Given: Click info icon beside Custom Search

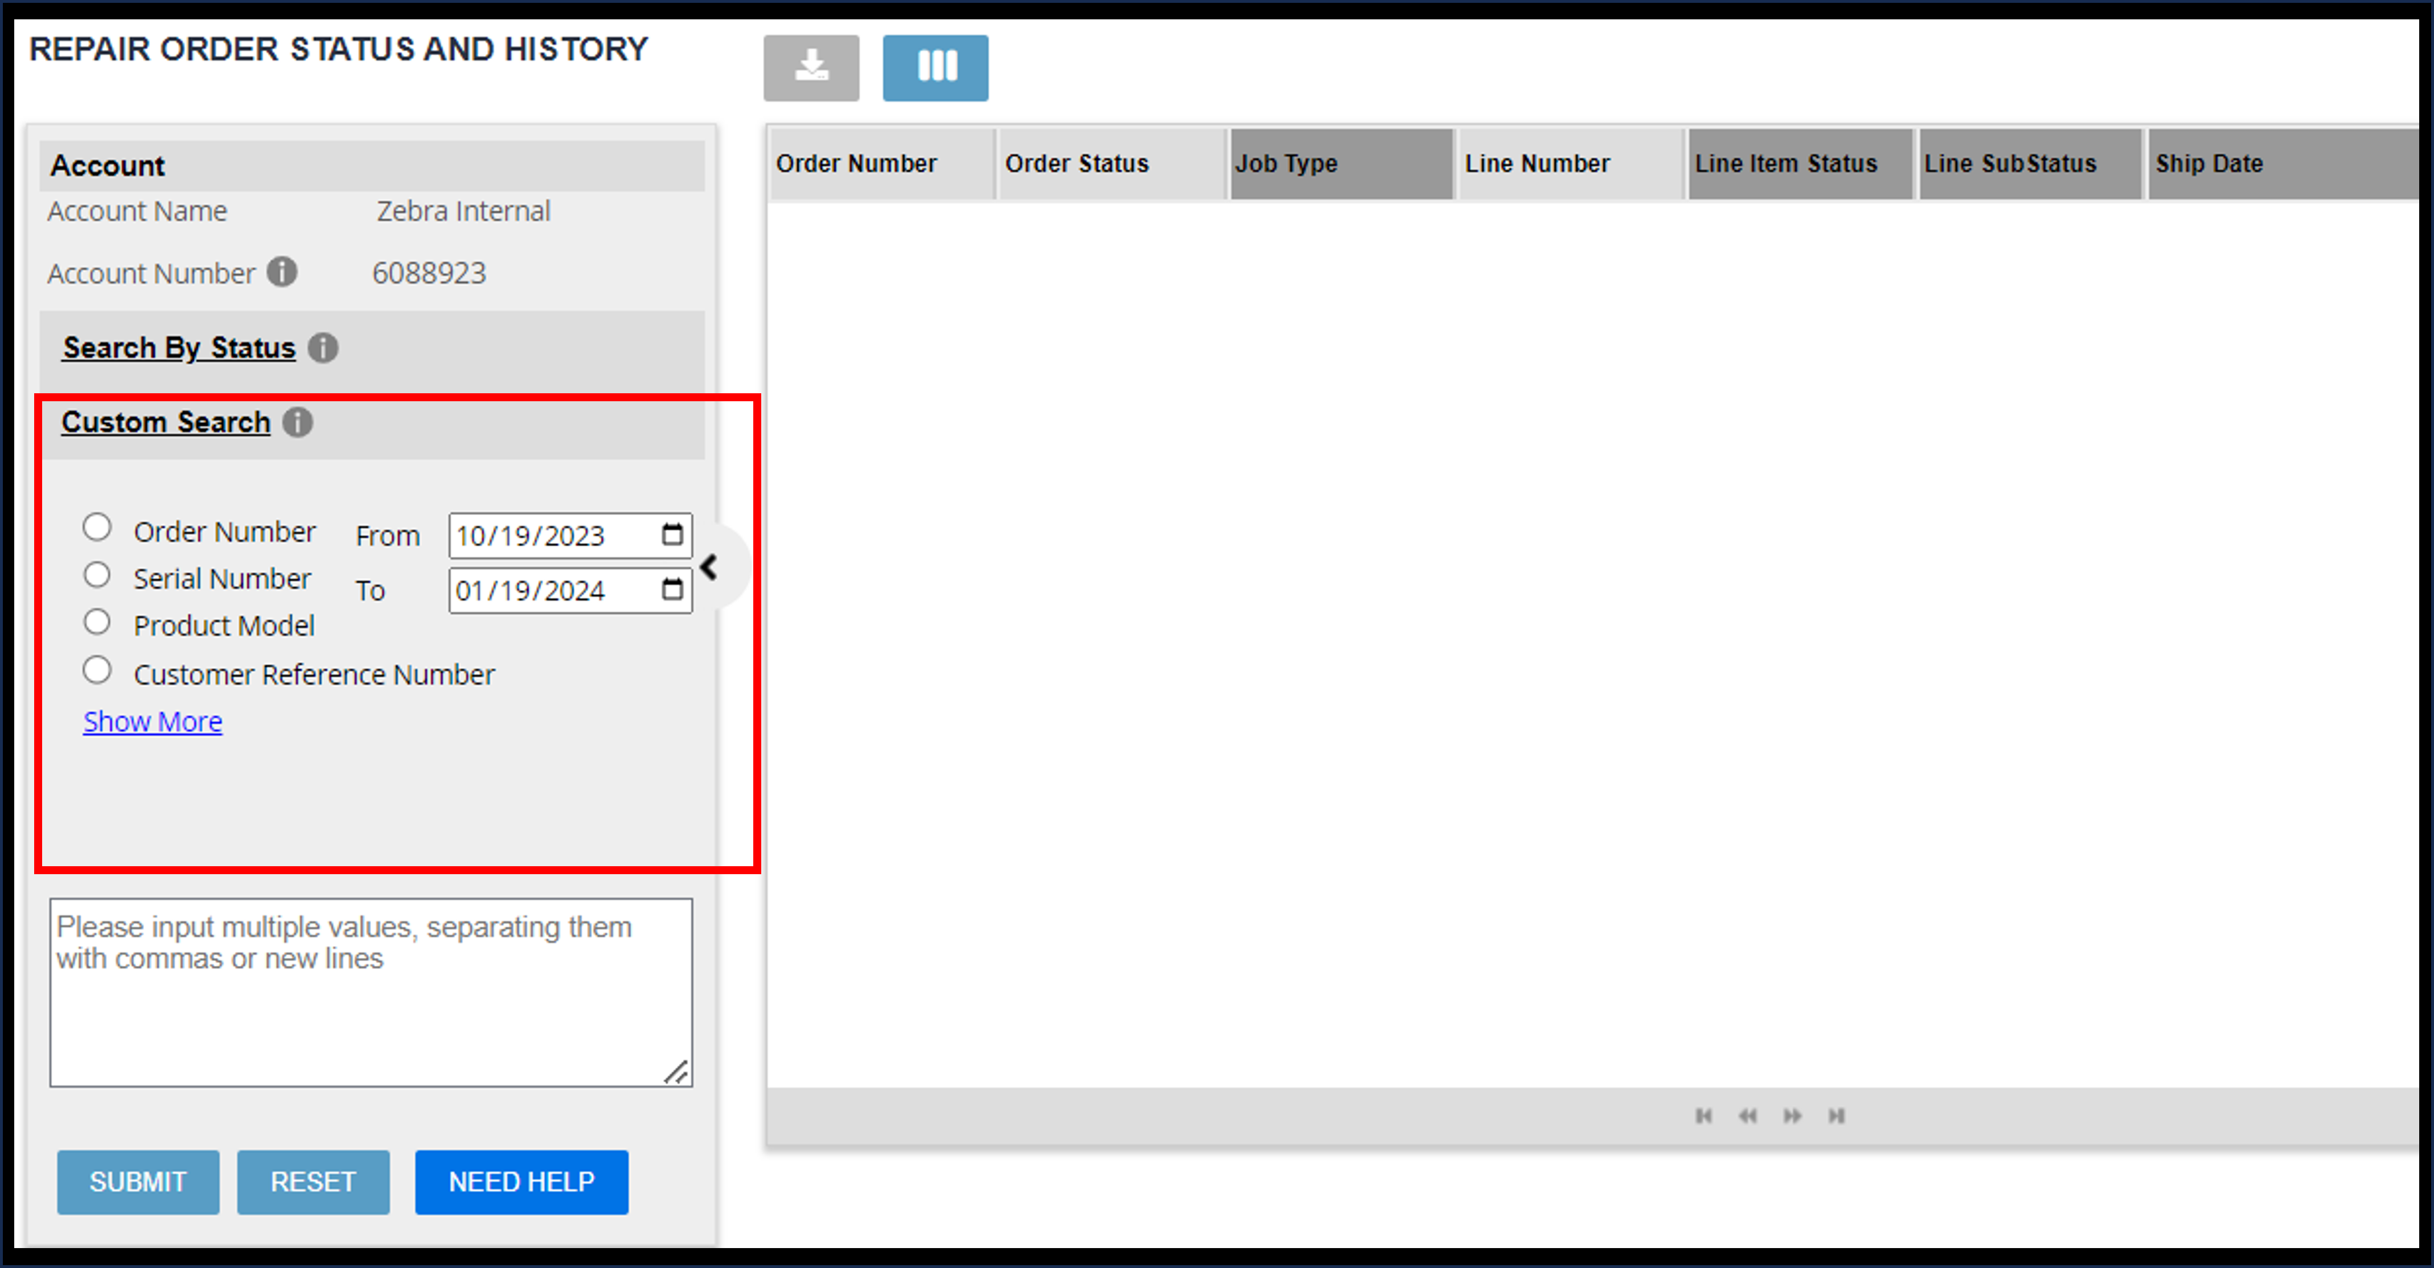Looking at the screenshot, I should pos(298,422).
